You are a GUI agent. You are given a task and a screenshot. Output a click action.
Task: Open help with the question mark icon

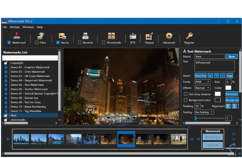(240, 154)
